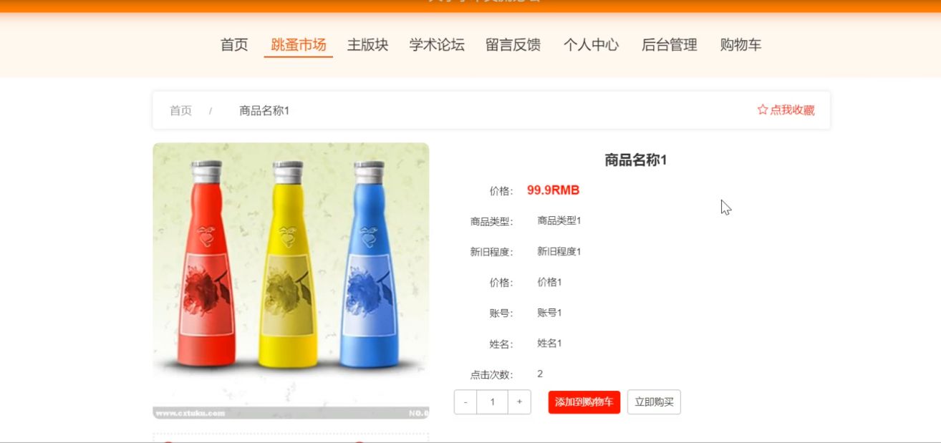Click the 99.9RMB price text
Image resolution: width=941 pixels, height=443 pixels.
[553, 190]
